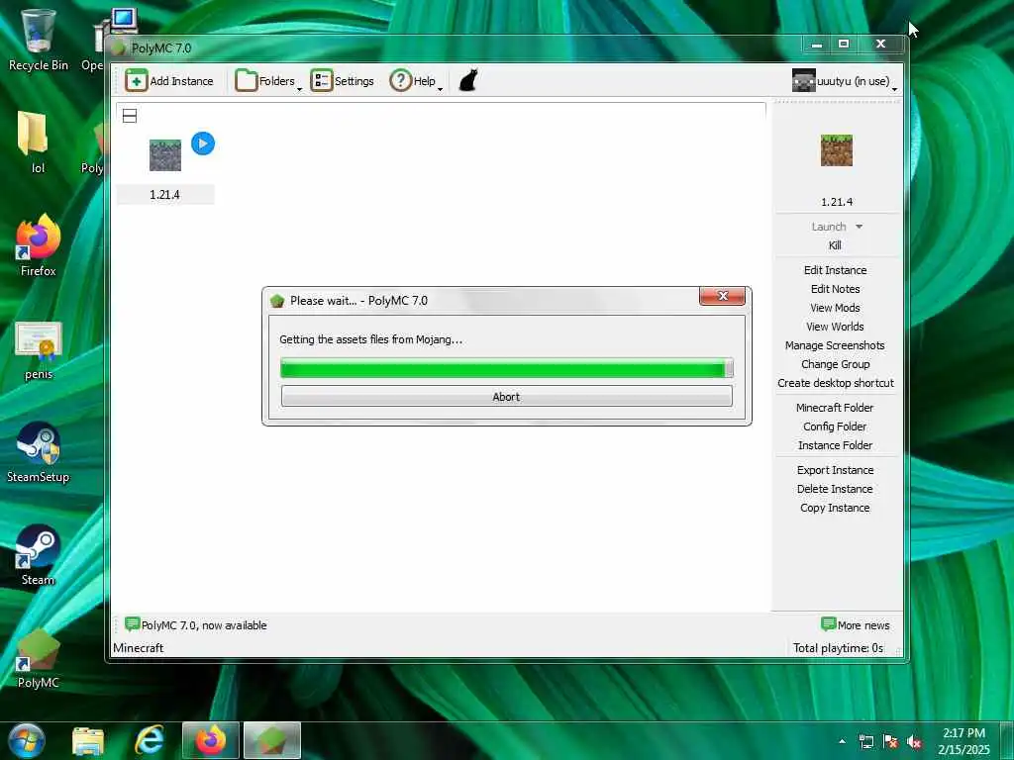Click Copy Instance
The height and width of the screenshot is (760, 1014).
click(x=835, y=508)
